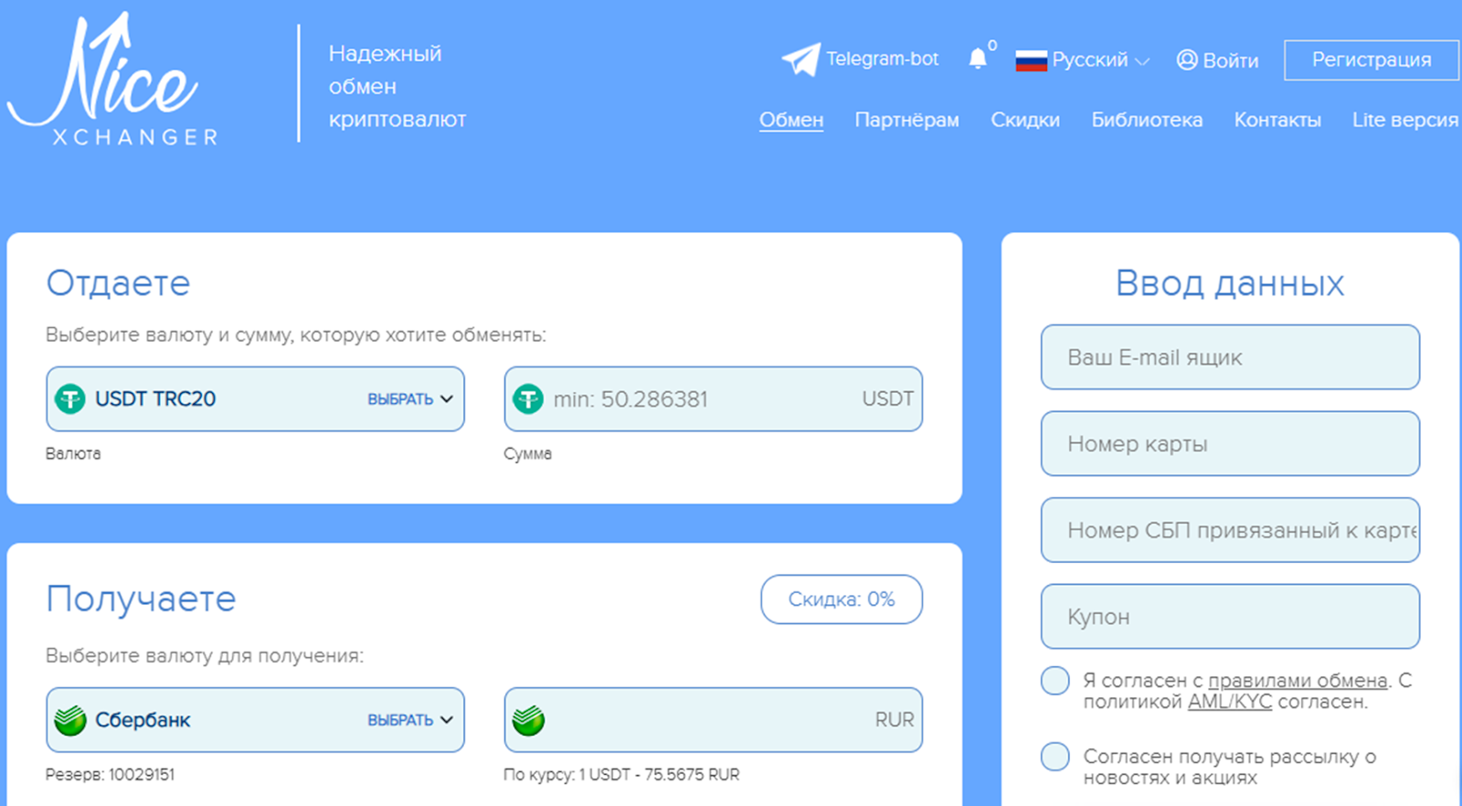Click the Выберите валюту для получения text

tap(205, 656)
